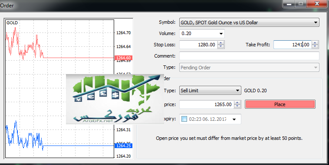Decrease Stop Loss with down arrow

coord(220,46)
